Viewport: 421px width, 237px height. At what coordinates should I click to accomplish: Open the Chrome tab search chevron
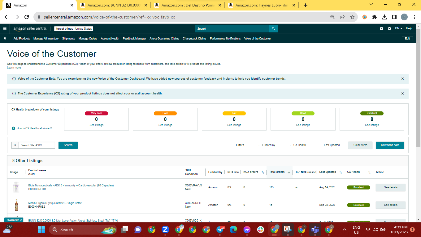tap(371, 5)
